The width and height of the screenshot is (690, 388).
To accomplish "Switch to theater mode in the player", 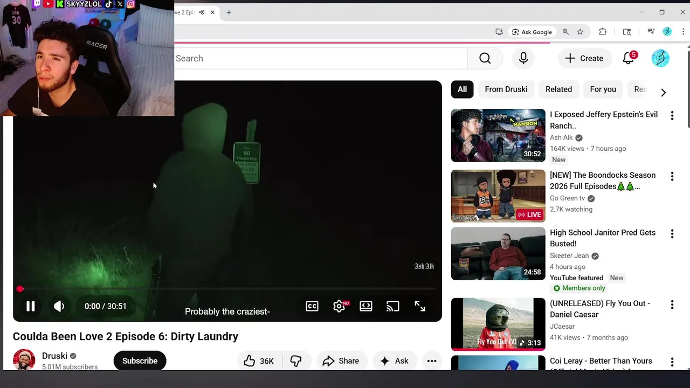I will 366,306.
